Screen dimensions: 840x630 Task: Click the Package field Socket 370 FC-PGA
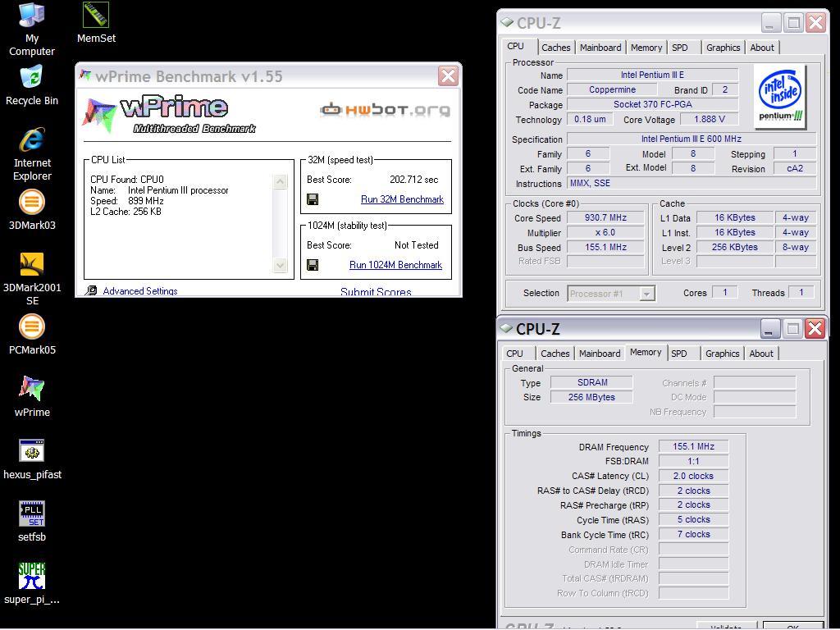(x=652, y=104)
